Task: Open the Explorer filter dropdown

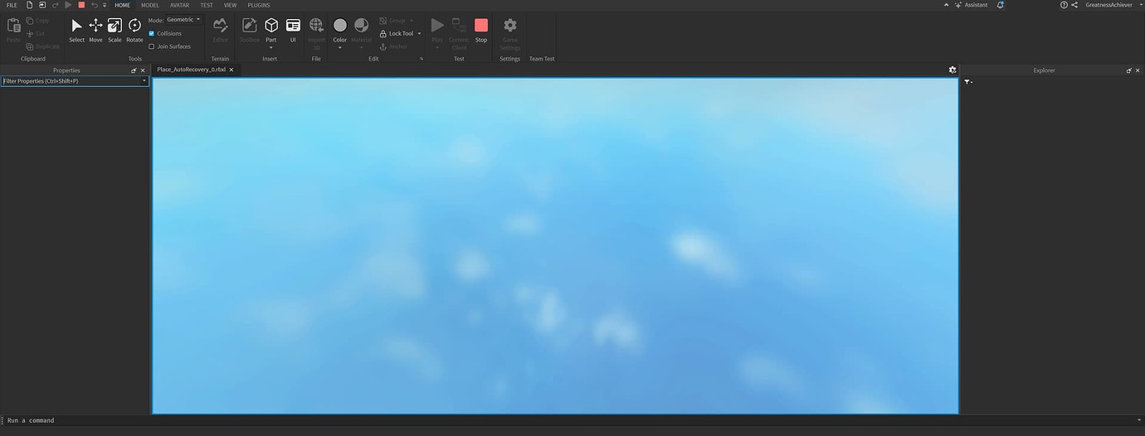Action: (968, 82)
